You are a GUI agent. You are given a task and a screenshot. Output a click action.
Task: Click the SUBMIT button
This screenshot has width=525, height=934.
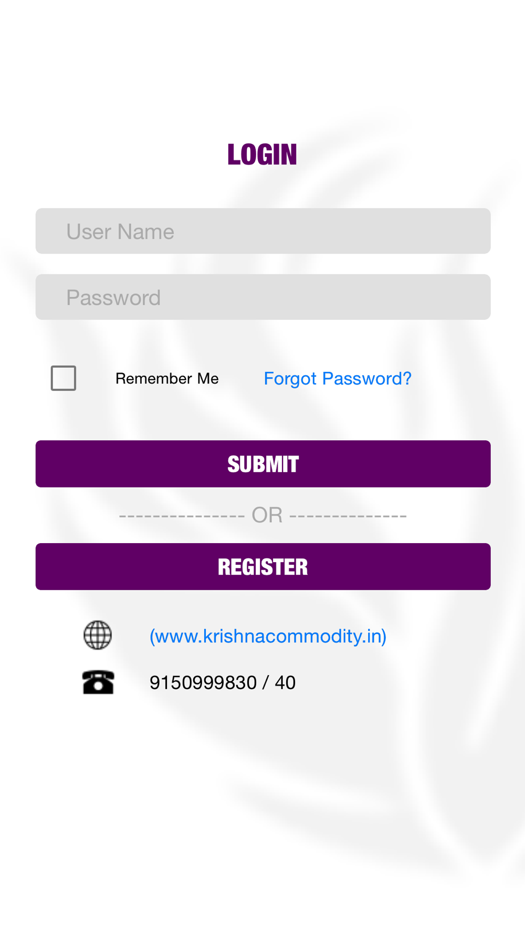tap(263, 464)
